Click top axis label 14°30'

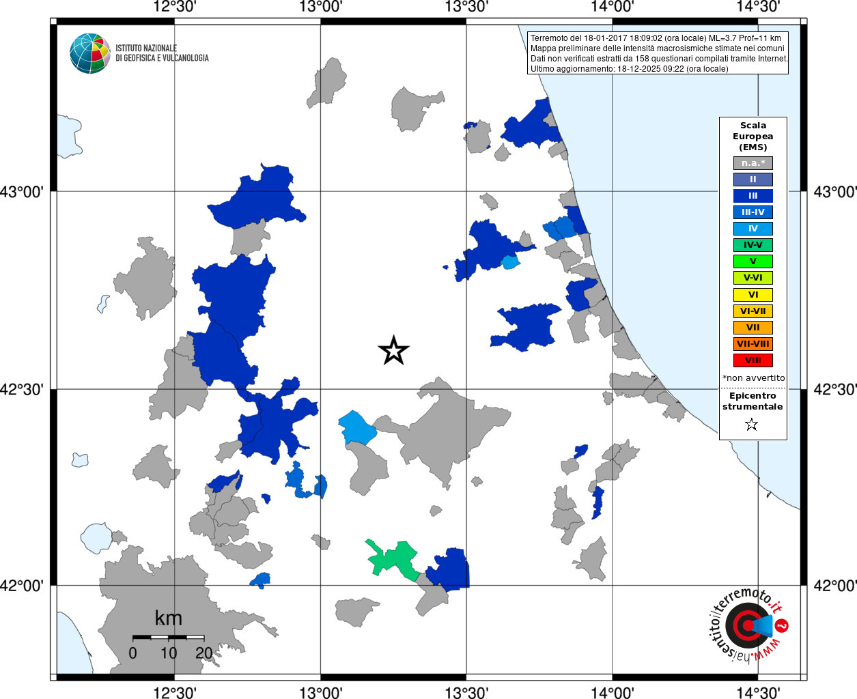click(x=758, y=7)
